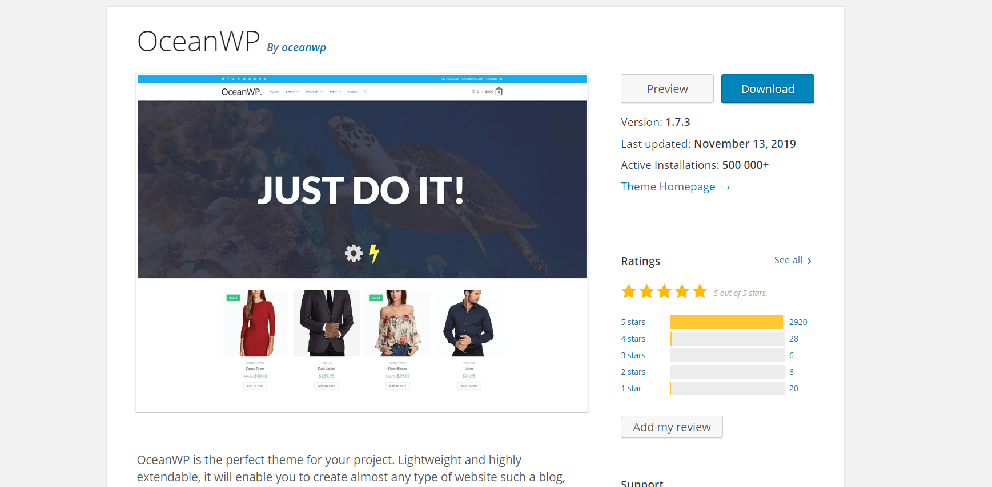Click the OceanWP page title
The height and width of the screenshot is (487, 992).
coord(199,42)
